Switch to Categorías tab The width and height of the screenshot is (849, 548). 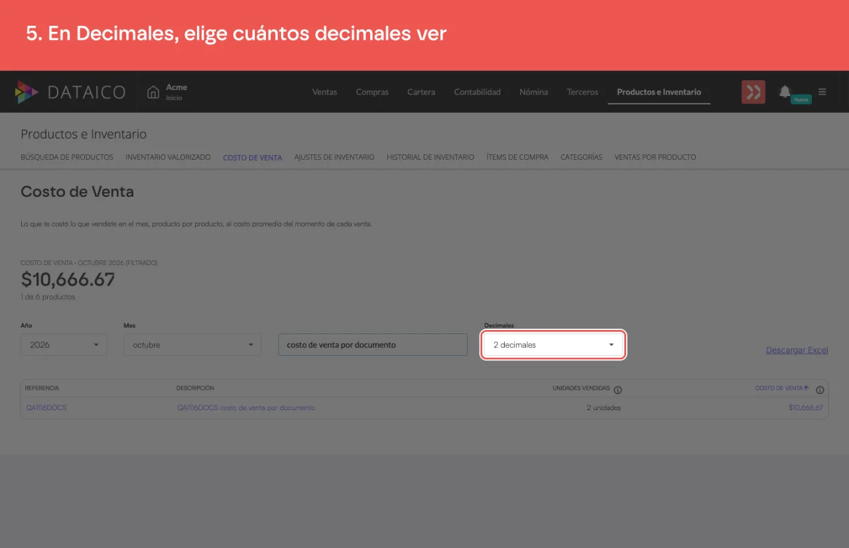[581, 157]
